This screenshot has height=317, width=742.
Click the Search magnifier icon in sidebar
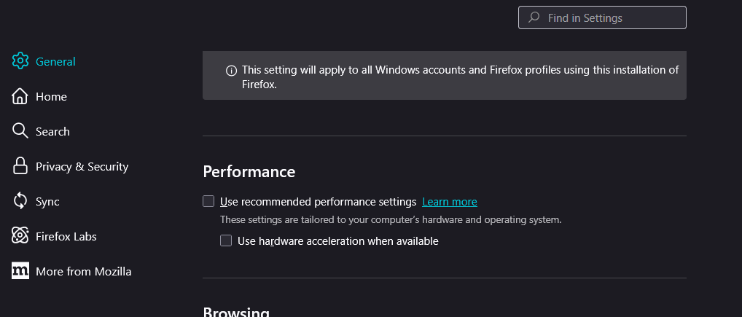[20, 131]
